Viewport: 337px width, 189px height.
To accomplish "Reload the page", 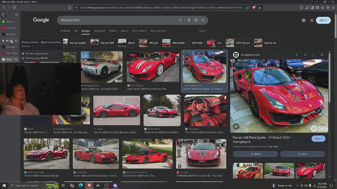I will tap(14, 8).
